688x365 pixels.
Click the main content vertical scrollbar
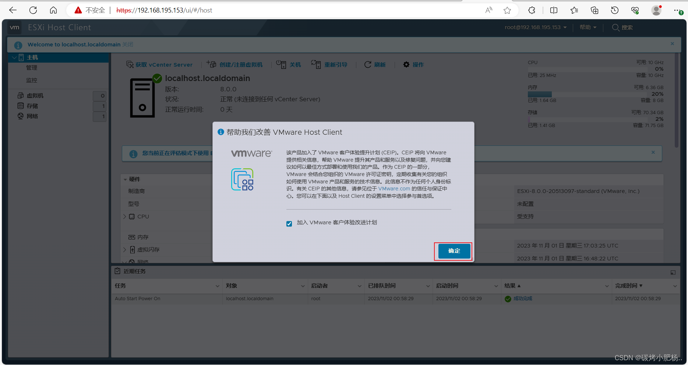677,100
